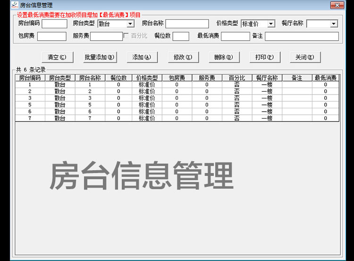Click the 清空(C) button
Viewport: 354px width, 261px height.
pyautogui.click(x=57, y=57)
